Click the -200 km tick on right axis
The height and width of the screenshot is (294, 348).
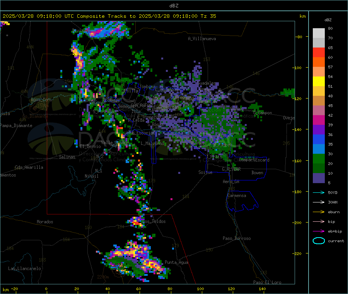(297, 223)
